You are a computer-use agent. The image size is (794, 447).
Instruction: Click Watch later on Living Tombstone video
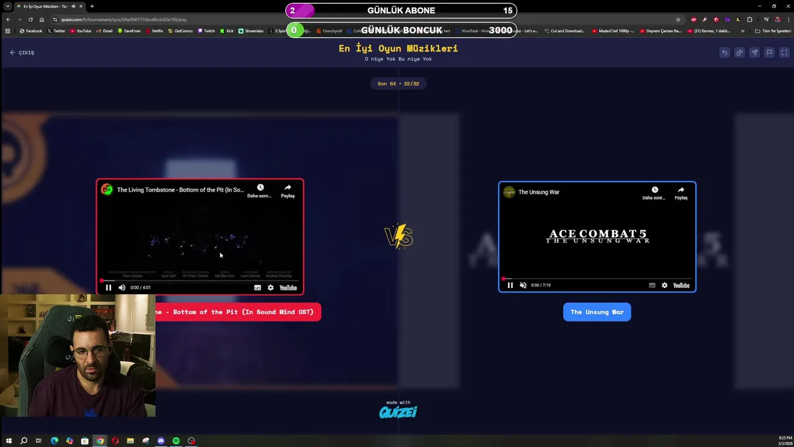[x=260, y=191]
